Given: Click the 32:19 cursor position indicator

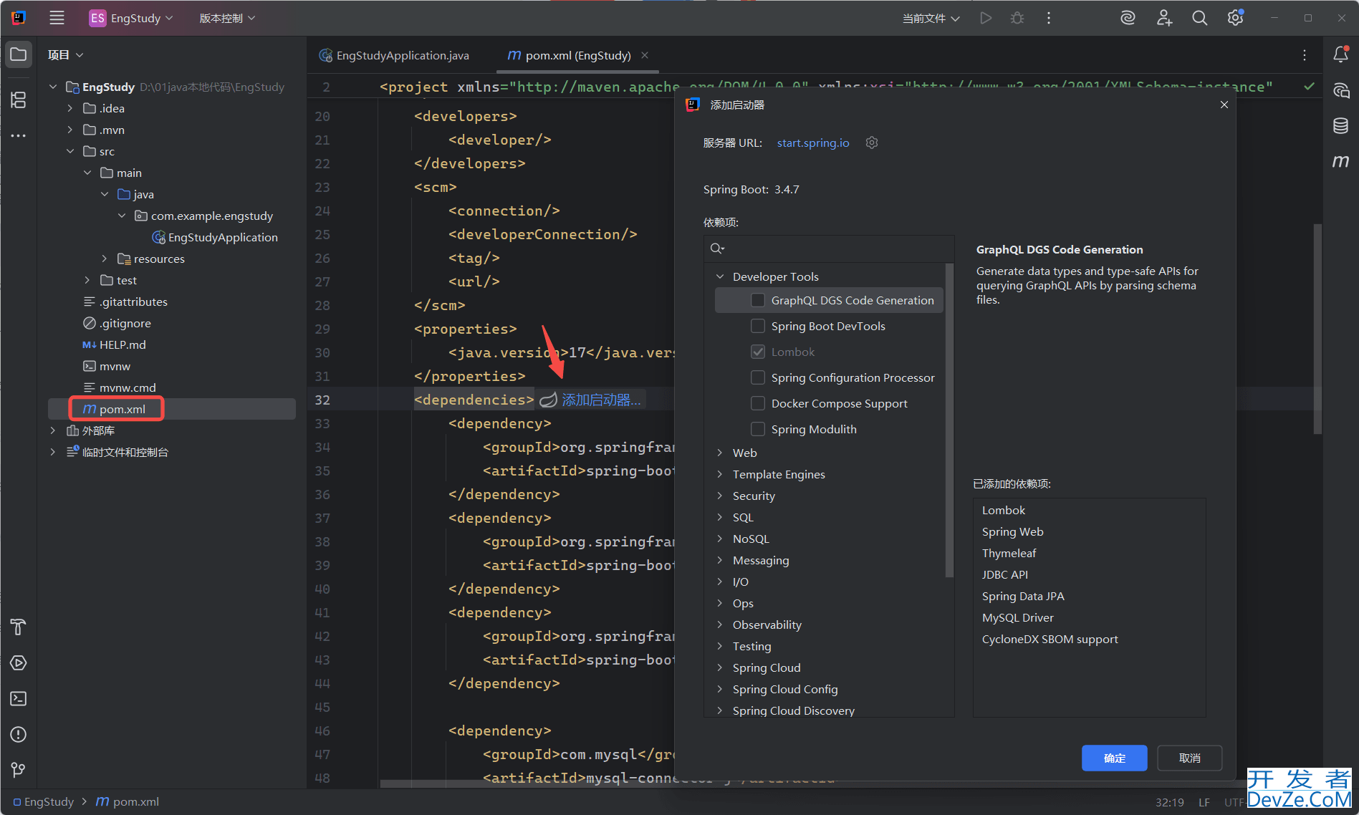Looking at the screenshot, I should coord(1169,802).
